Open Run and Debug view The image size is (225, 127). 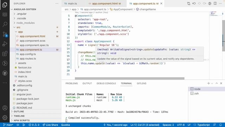(x=5, y=44)
